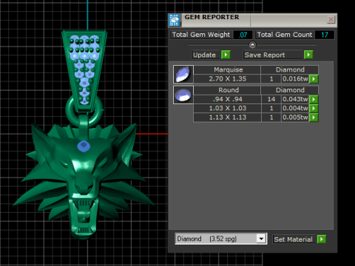This screenshot has height=266, width=355.
Task: Click the Marquise shape header cell
Action: (227, 69)
